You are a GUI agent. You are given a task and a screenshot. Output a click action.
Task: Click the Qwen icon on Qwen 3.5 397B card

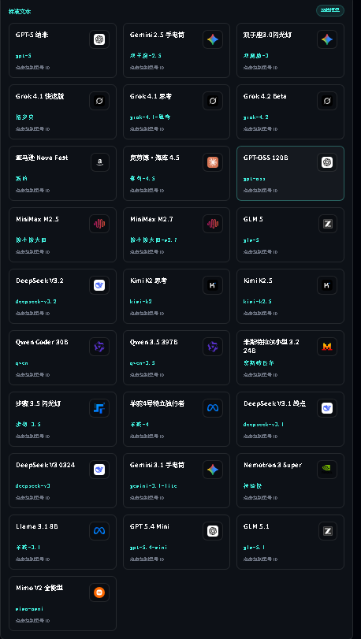pos(213,347)
